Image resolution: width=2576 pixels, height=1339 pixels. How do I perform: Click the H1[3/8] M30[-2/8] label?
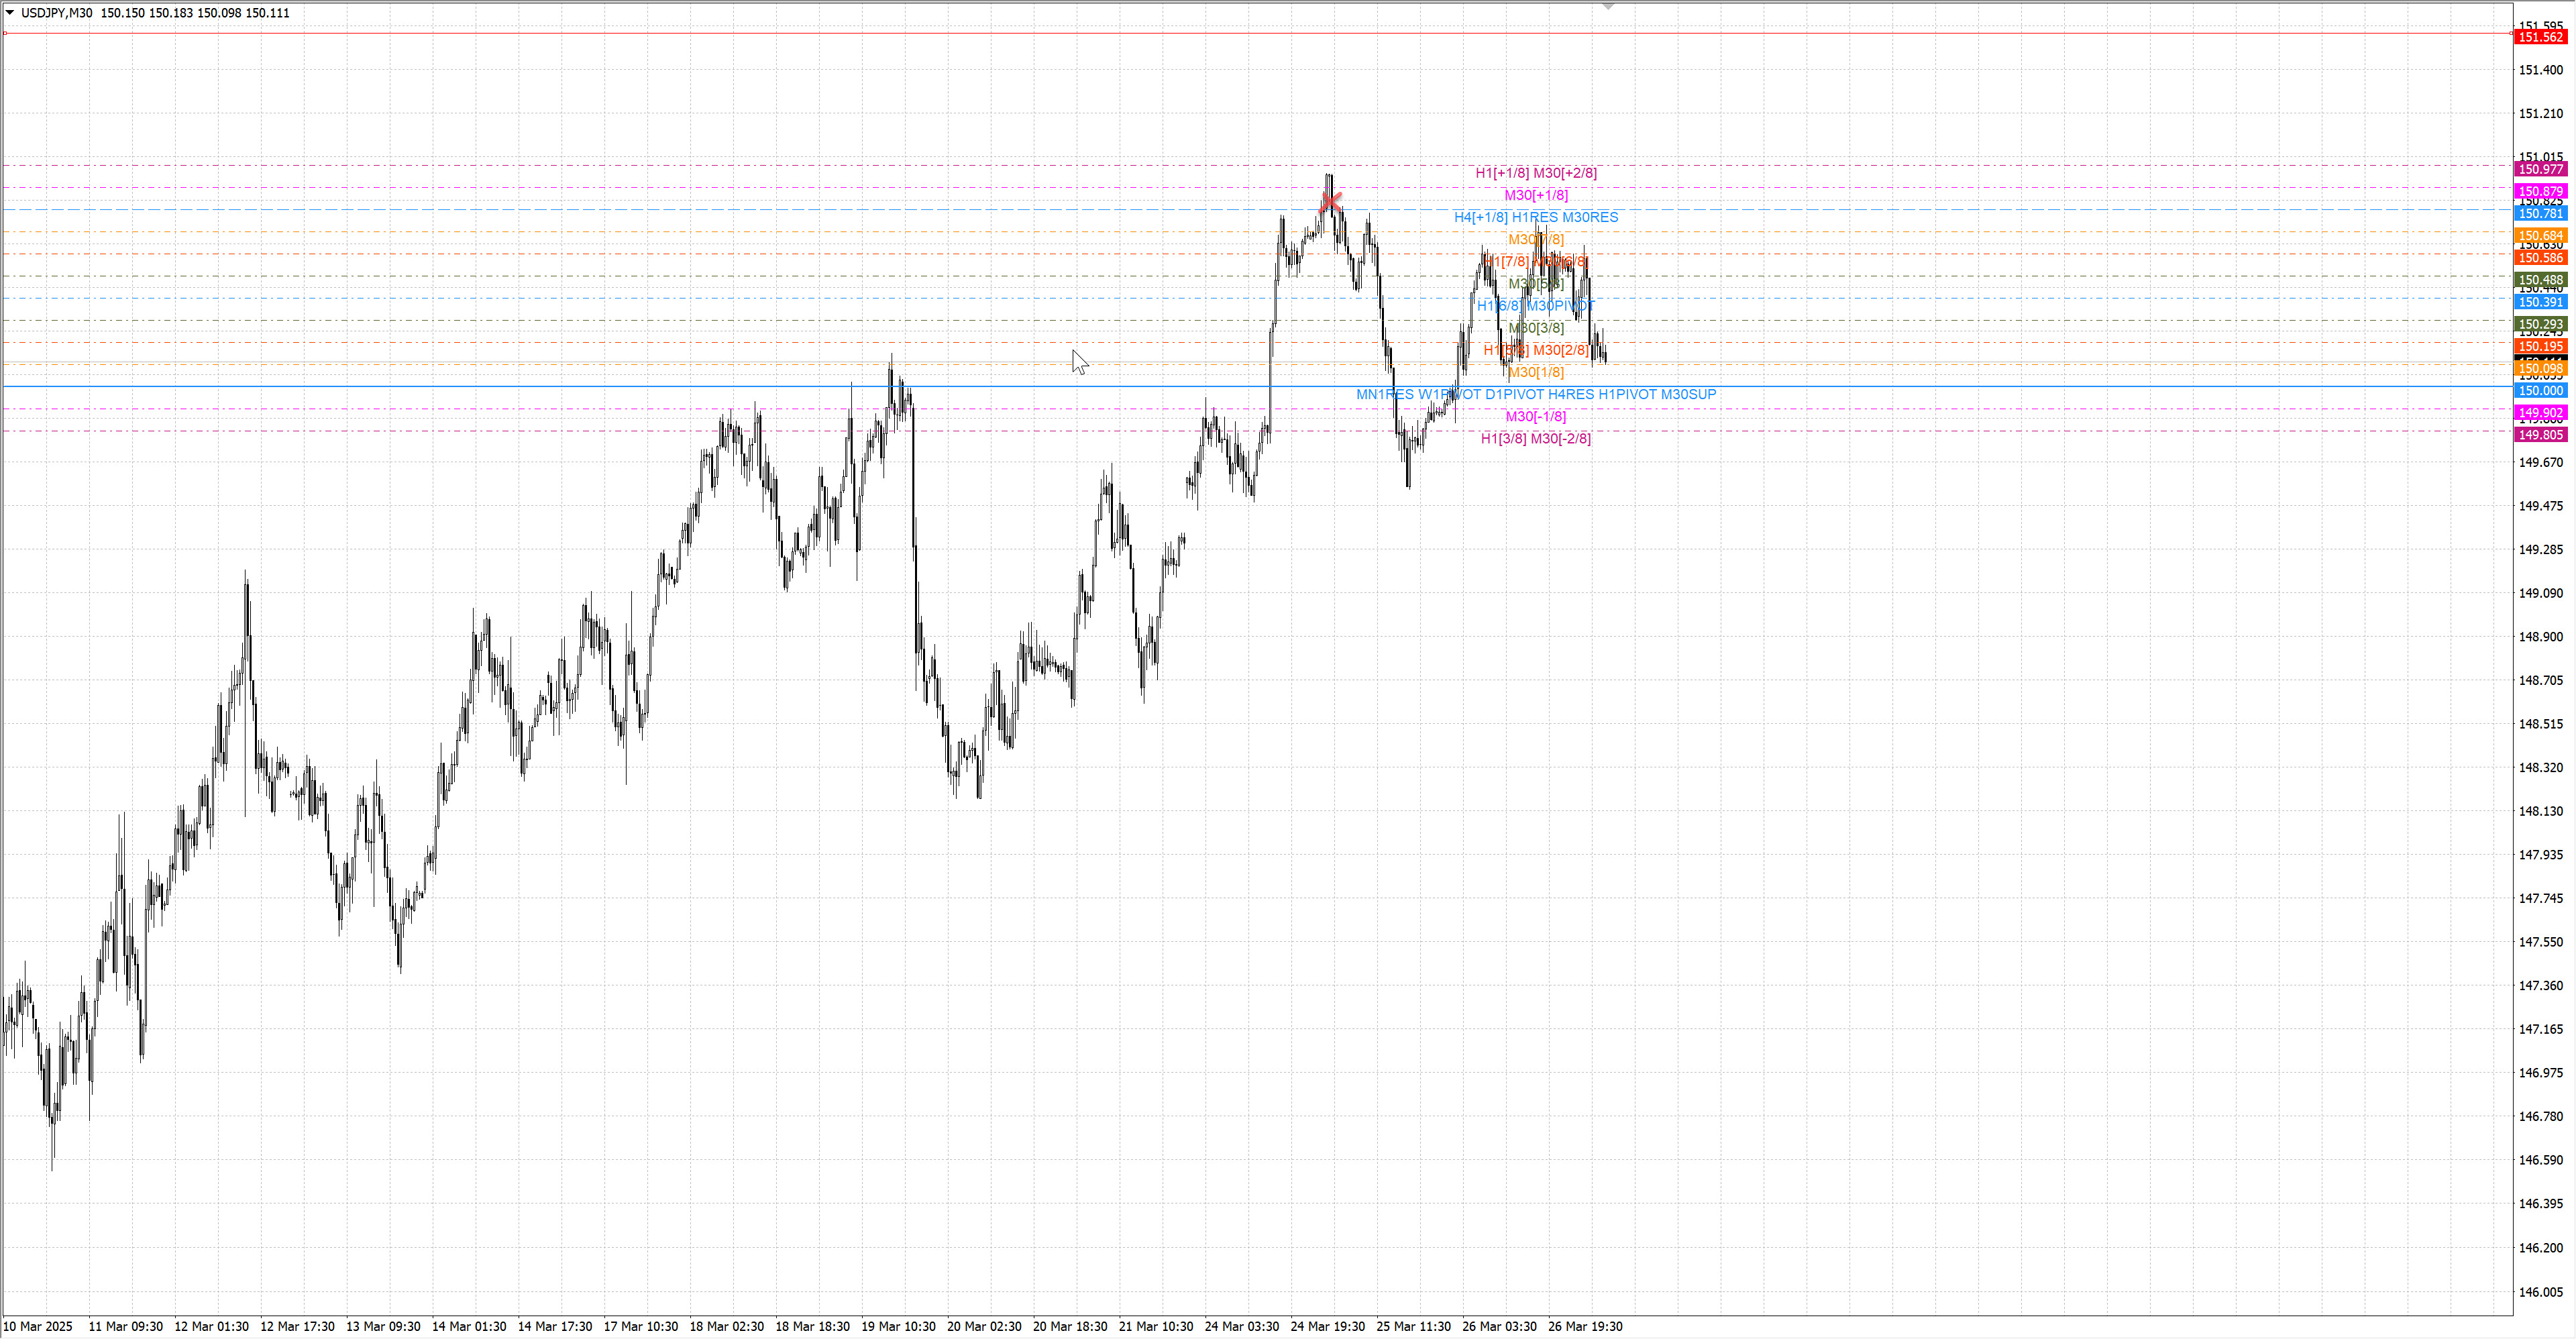(x=1535, y=438)
